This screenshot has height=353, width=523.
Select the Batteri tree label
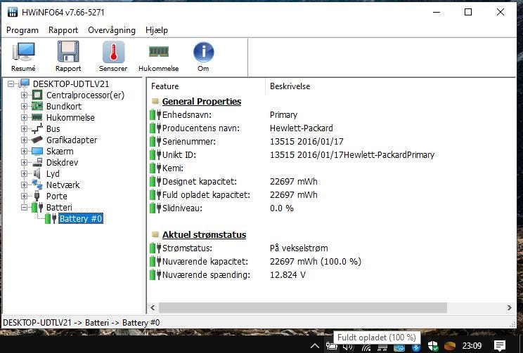pos(59,207)
